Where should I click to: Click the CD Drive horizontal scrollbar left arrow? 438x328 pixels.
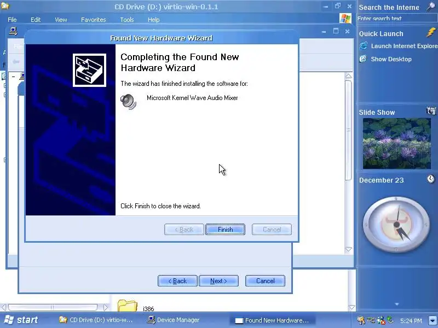(x=4, y=308)
